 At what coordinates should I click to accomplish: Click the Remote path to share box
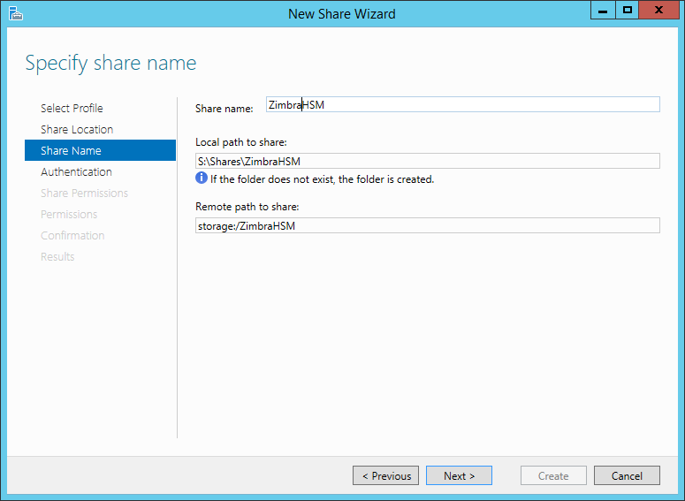tap(428, 226)
